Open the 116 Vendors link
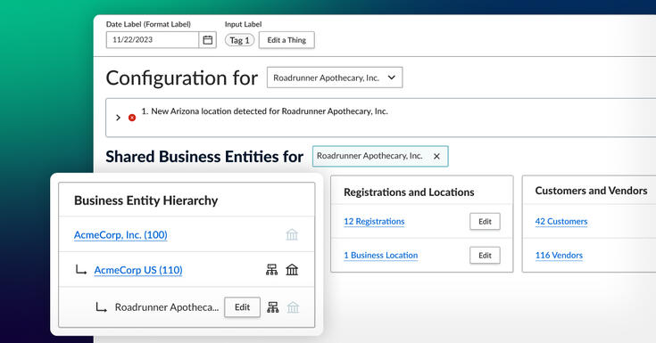656x343 pixels. coord(559,256)
